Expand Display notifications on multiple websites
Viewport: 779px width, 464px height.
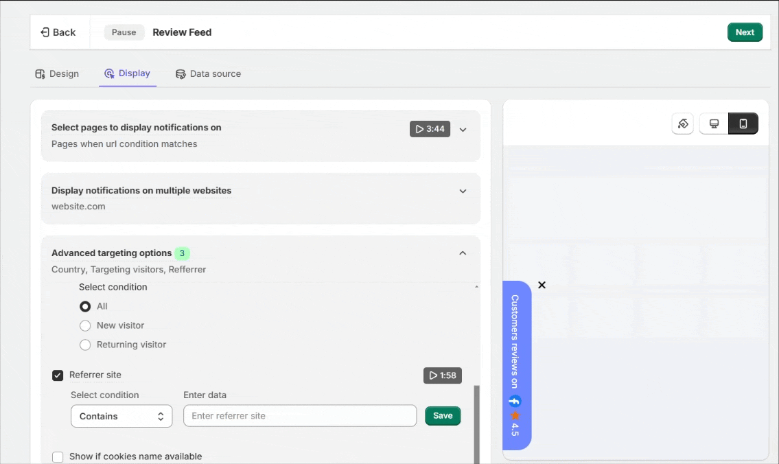click(463, 192)
